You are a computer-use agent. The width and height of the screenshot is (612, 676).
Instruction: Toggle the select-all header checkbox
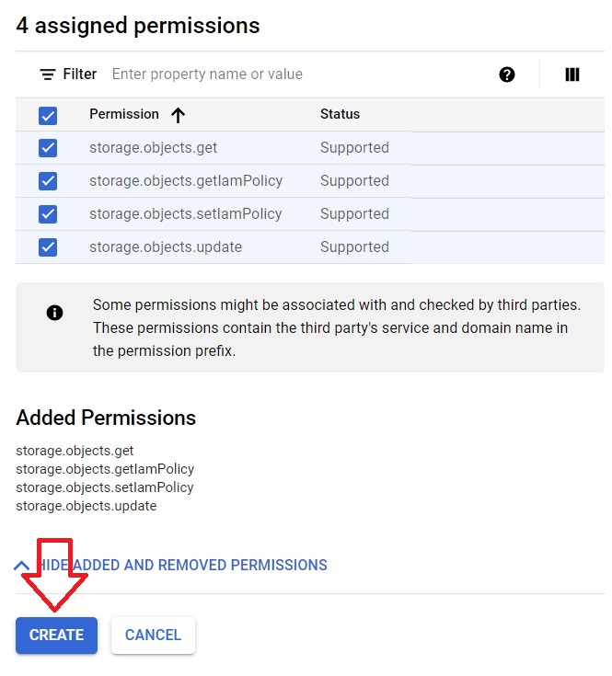(48, 116)
